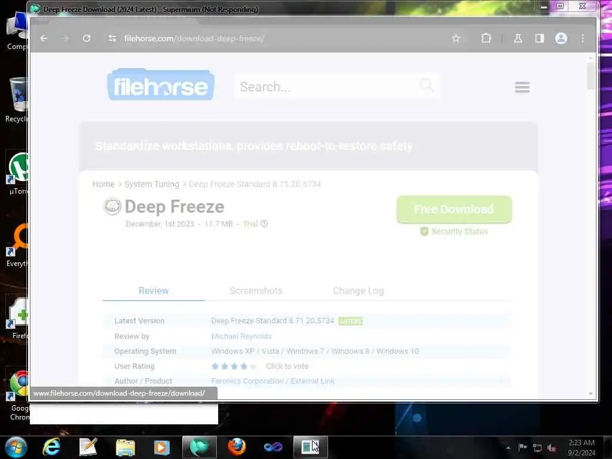The height and width of the screenshot is (459, 612).
Task: Click the address bar URL
Action: [194, 38]
